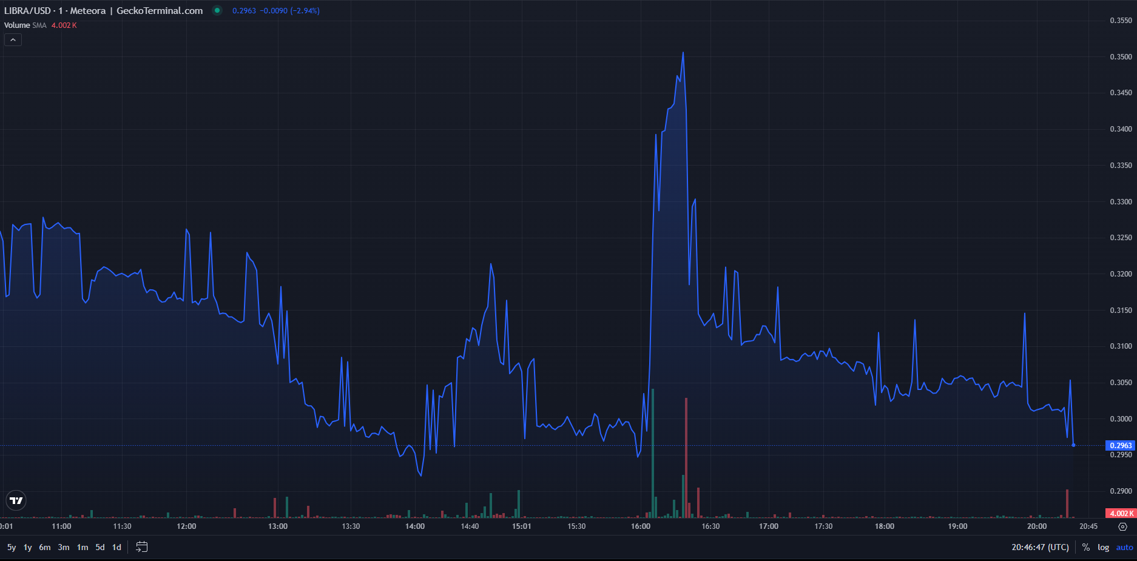Click the tallest green volume bar
1137x561 pixels.
(653, 453)
